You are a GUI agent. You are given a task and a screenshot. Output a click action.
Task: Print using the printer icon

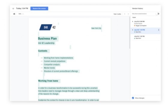pyautogui.click(x=14, y=14)
